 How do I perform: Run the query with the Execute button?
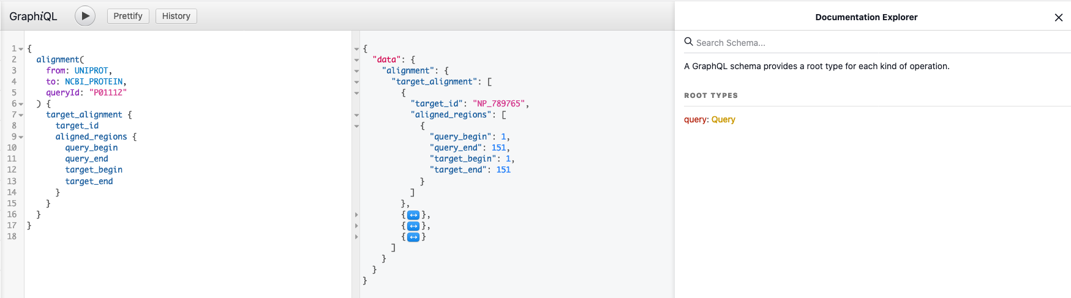[x=85, y=16]
